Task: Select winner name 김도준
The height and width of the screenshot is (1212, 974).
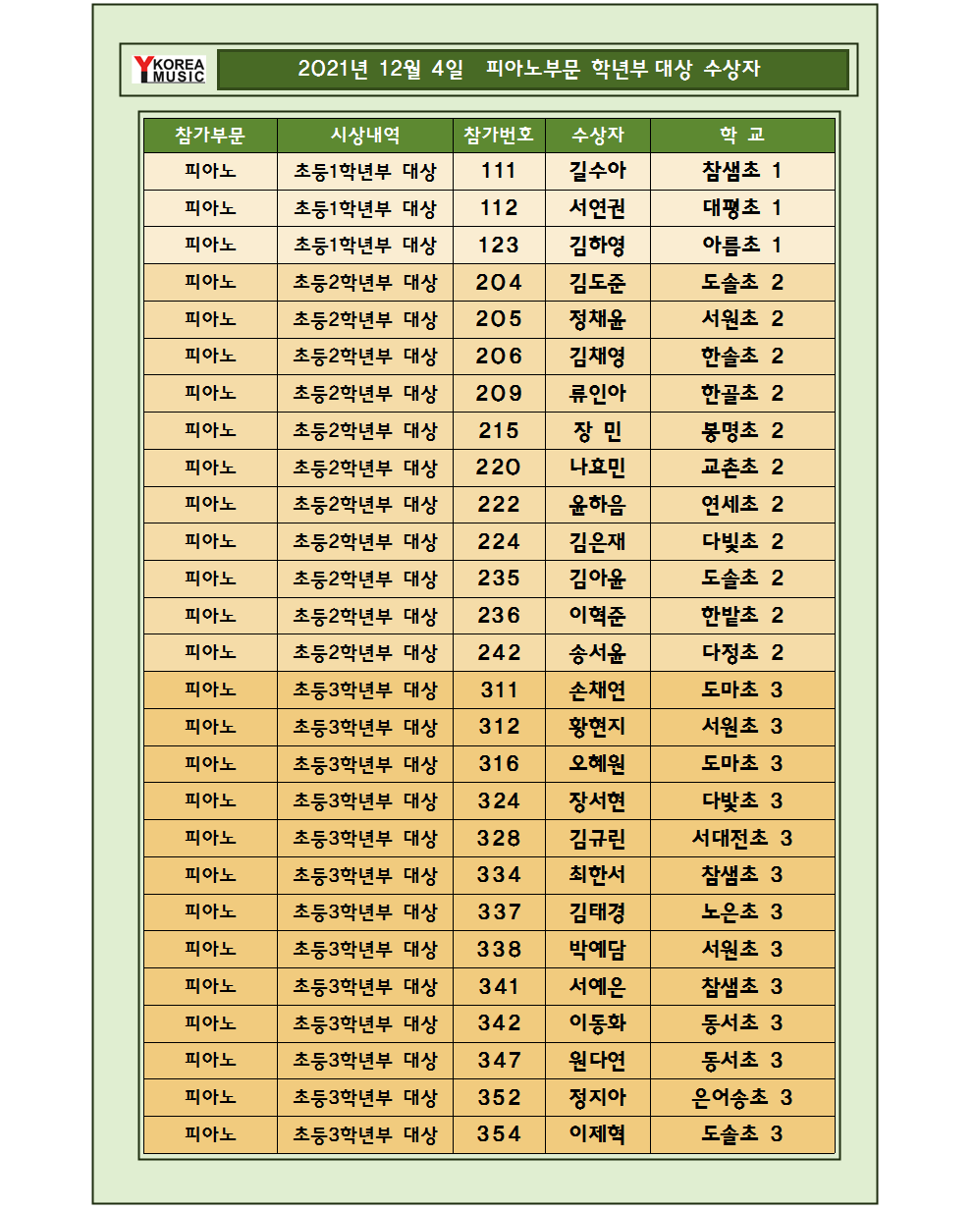Action: tap(598, 283)
